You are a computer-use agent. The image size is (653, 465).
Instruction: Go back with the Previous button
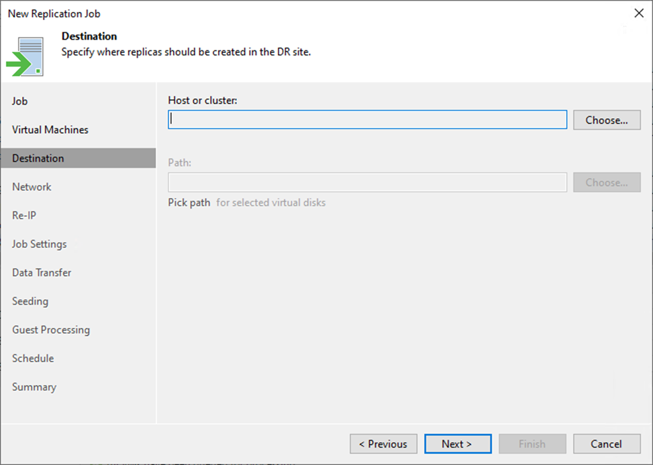[x=383, y=444]
